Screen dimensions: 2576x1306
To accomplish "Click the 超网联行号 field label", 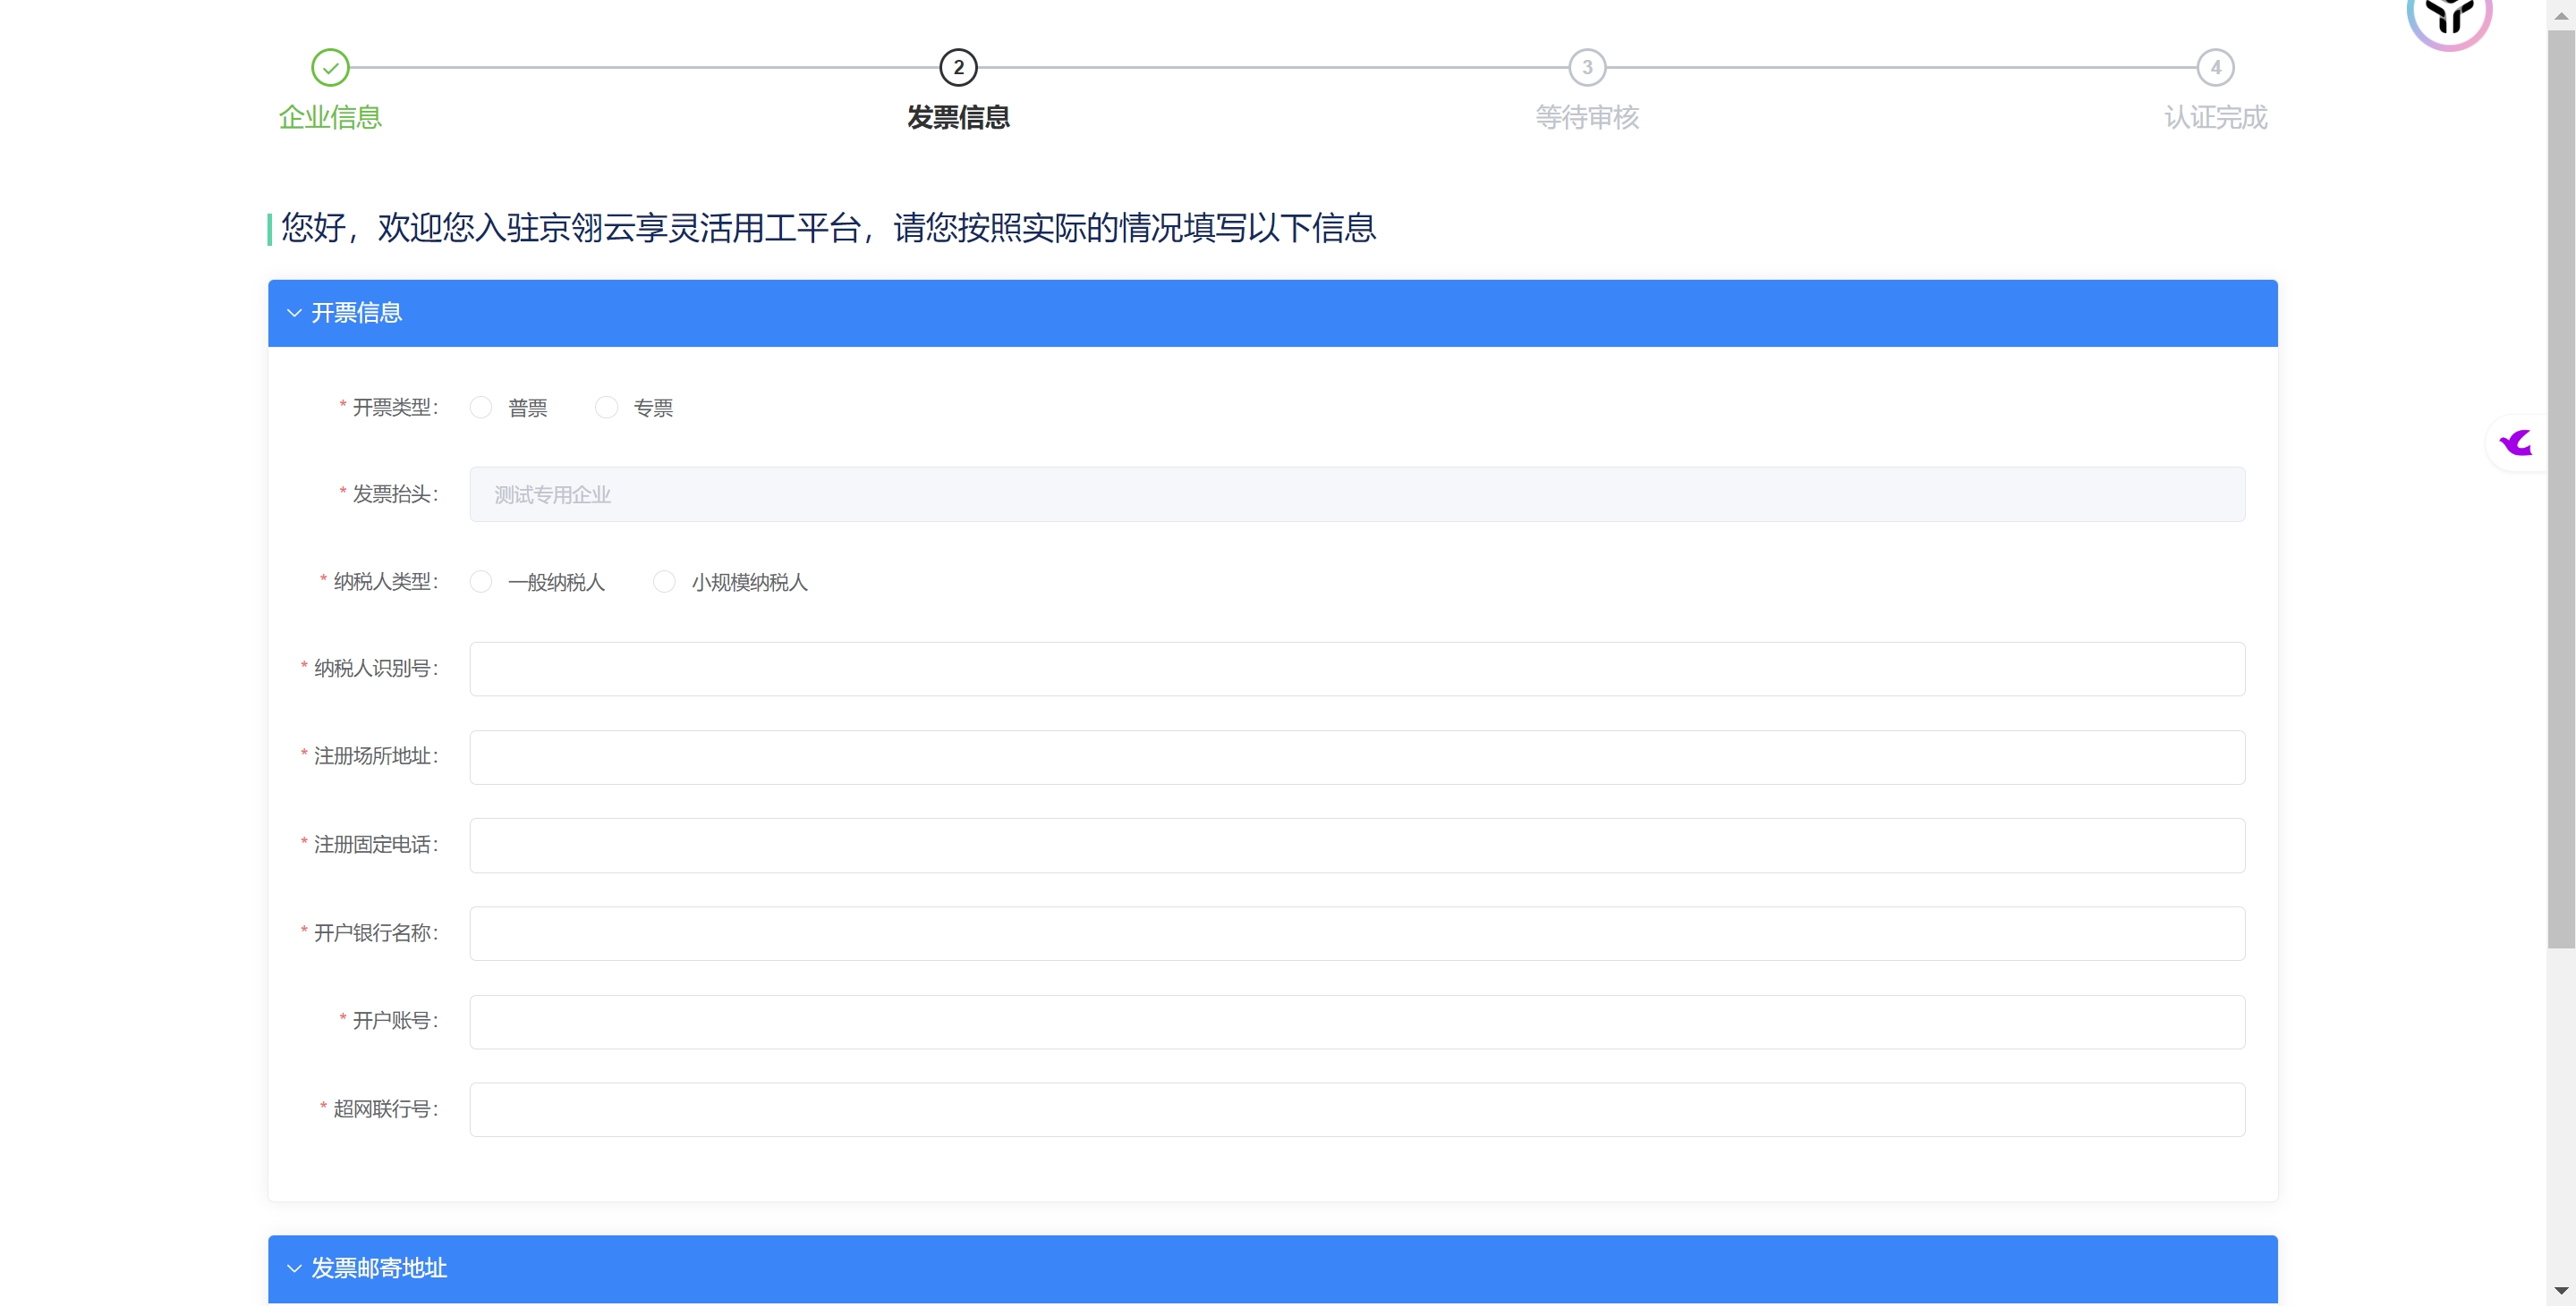I will [x=385, y=1109].
